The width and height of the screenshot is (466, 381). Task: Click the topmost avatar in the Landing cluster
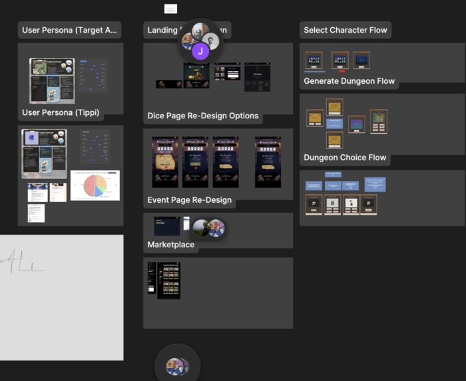click(x=200, y=31)
